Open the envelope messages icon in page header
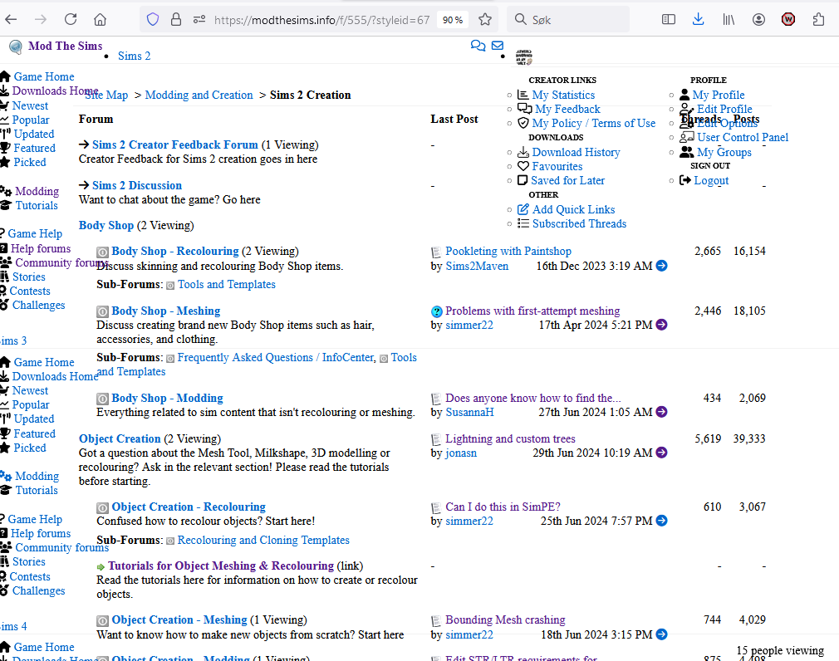The width and height of the screenshot is (839, 661). click(497, 46)
